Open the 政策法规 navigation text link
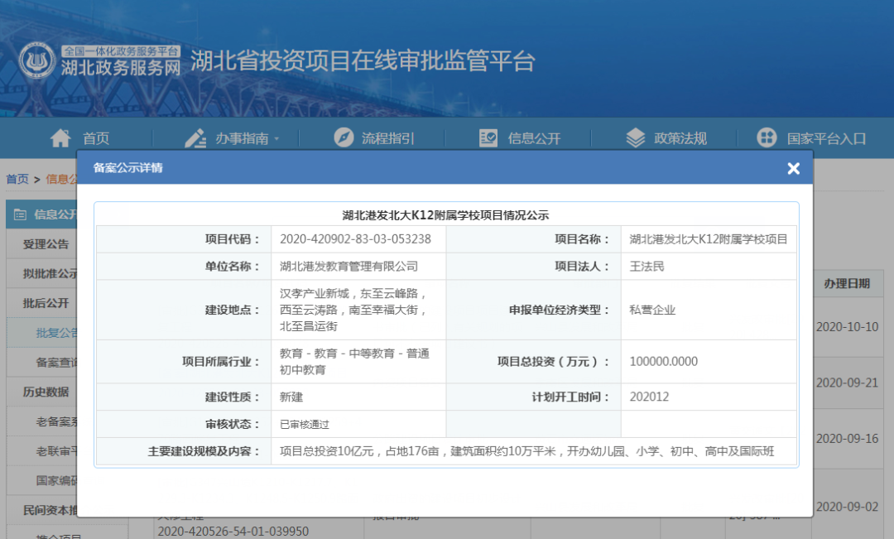This screenshot has width=894, height=539. pyautogui.click(x=680, y=138)
